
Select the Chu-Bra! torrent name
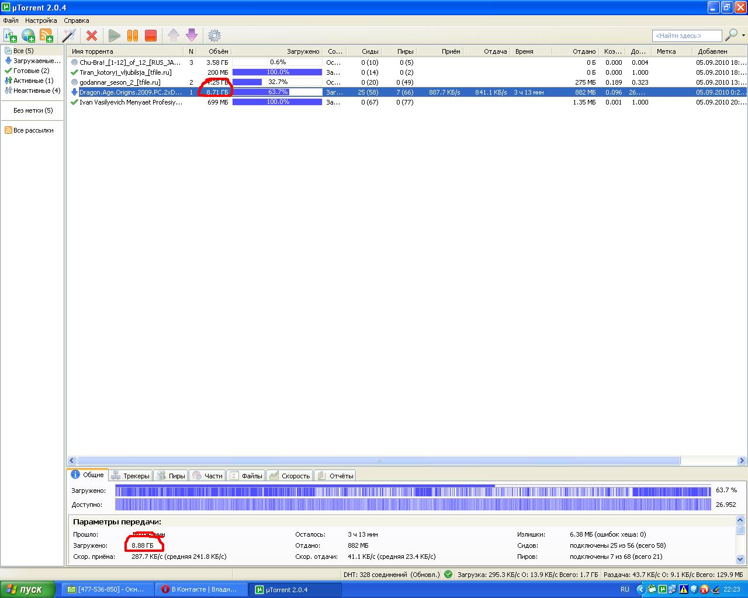coord(130,62)
